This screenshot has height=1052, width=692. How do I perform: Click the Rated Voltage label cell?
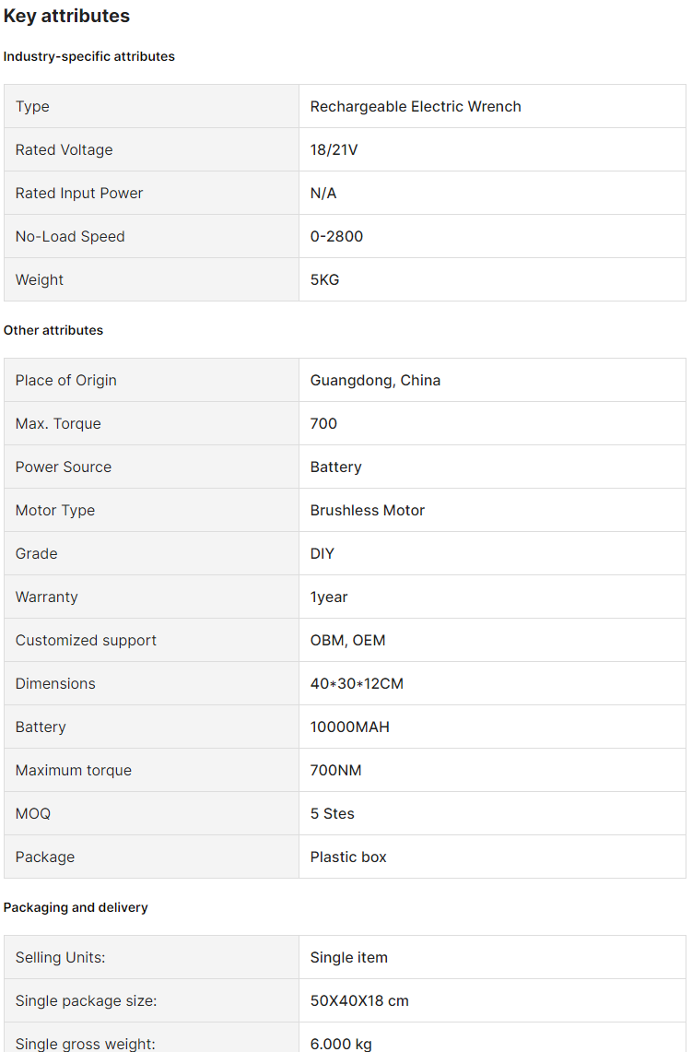click(64, 149)
